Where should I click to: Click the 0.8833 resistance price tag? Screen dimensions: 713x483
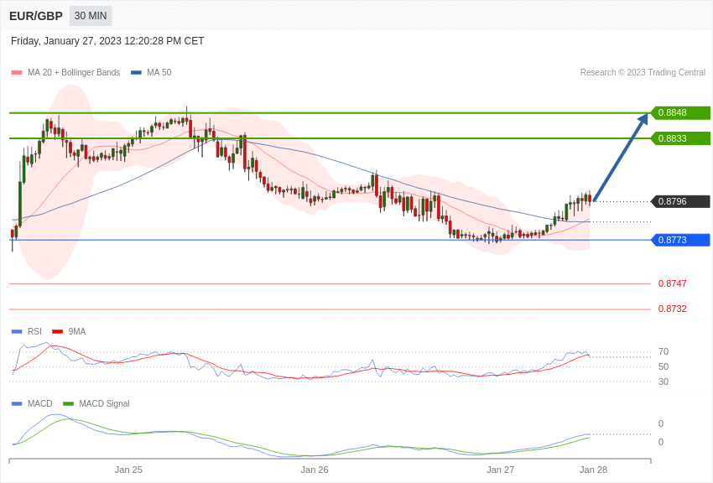coord(680,138)
